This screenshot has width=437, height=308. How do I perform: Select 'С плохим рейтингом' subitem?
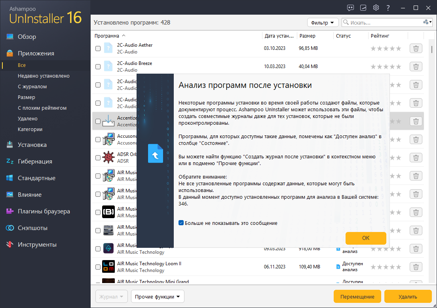[42, 108]
